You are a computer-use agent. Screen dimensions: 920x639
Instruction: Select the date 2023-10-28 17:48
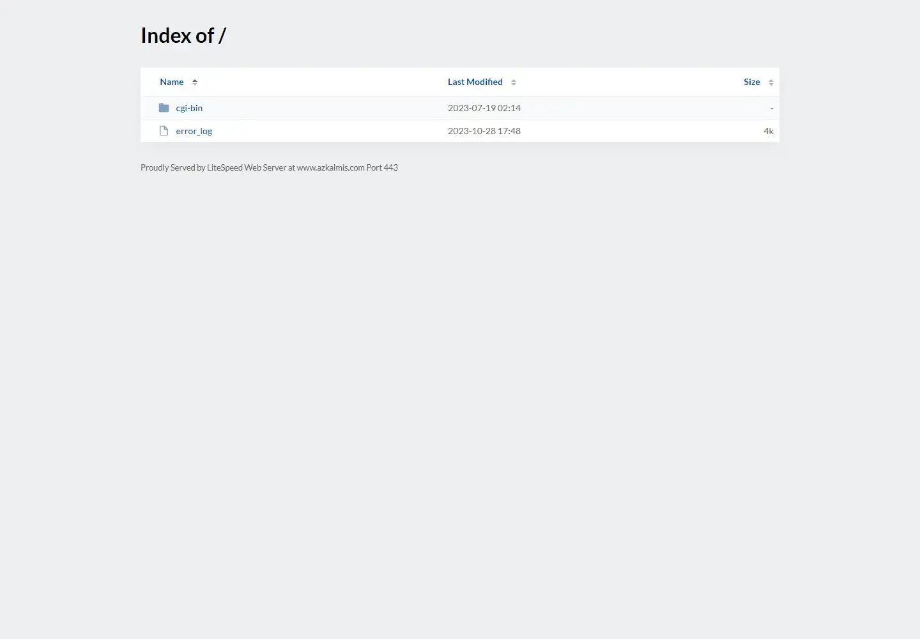click(484, 131)
